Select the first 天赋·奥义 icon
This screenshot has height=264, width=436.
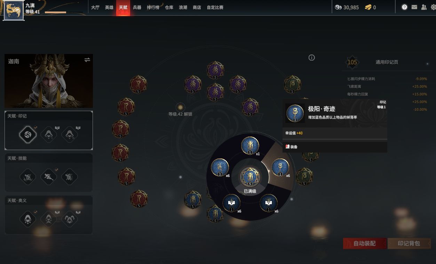[28, 219]
